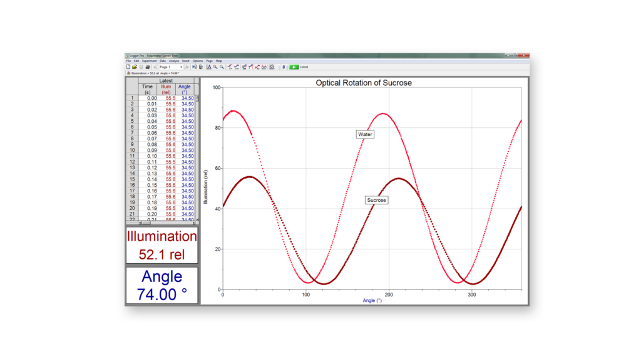This screenshot has width=641, height=361.
Task: Create a new file with the New icon
Action: [x=128, y=67]
